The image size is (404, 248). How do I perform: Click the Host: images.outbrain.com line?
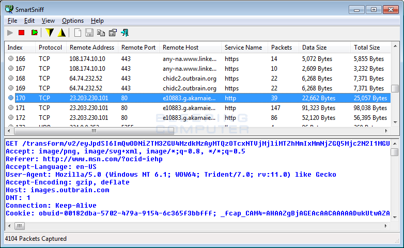[x=57, y=190]
